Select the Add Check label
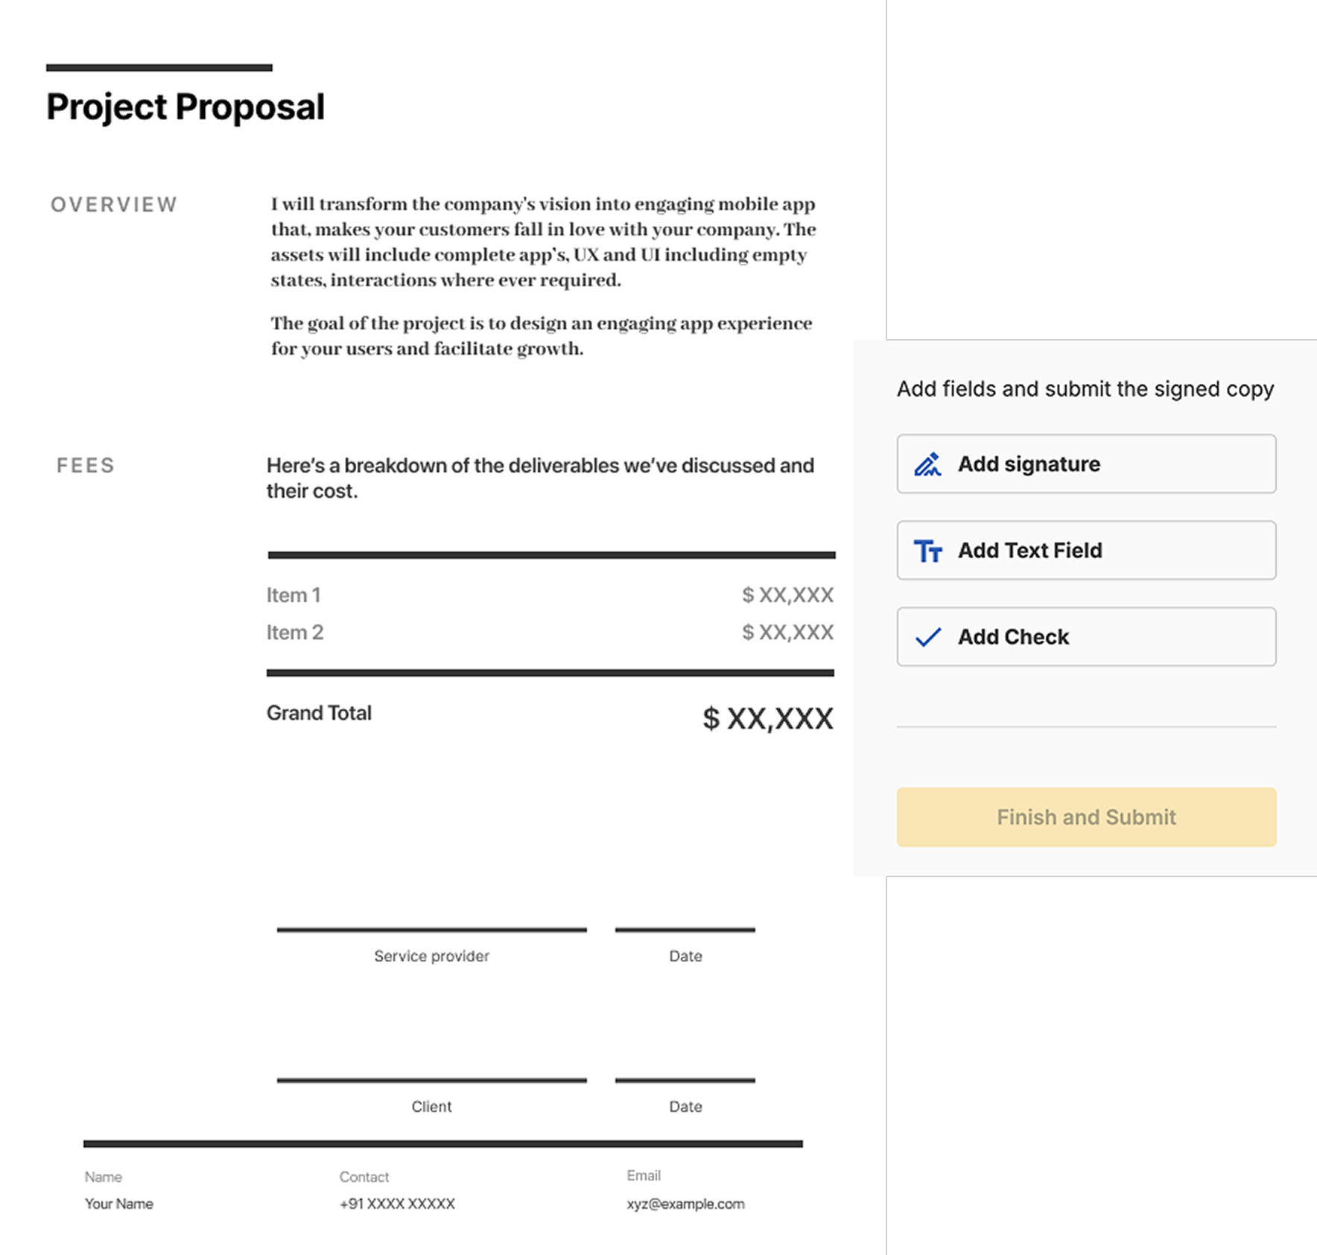Viewport: 1317px width, 1255px height. 1013,637
